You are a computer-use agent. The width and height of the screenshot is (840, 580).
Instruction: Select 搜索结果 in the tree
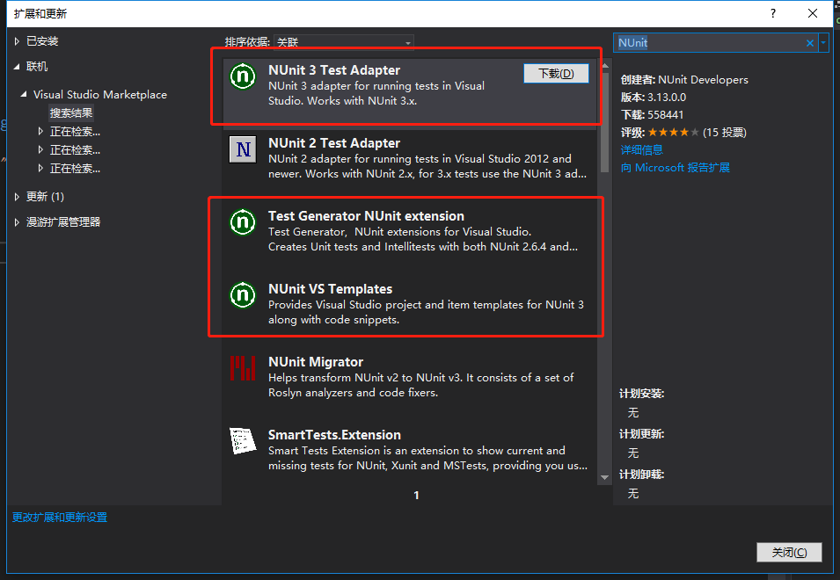click(71, 112)
